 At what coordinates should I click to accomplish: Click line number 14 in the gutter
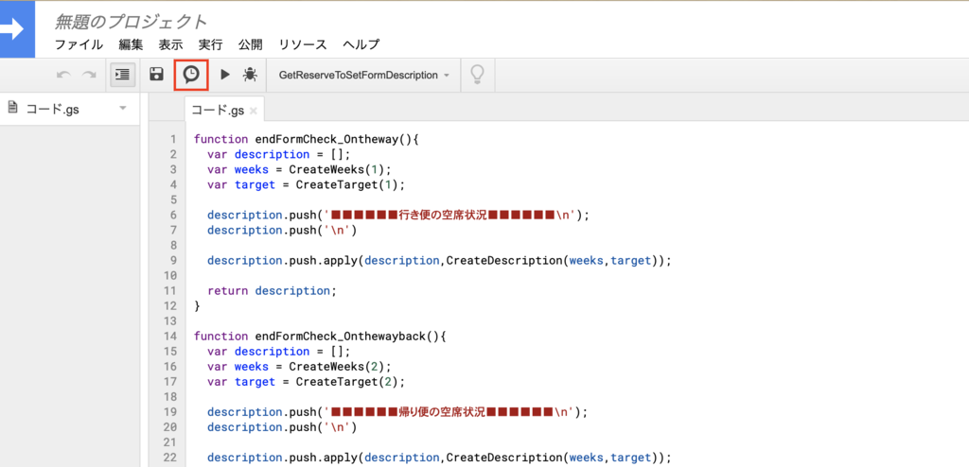pyautogui.click(x=170, y=336)
